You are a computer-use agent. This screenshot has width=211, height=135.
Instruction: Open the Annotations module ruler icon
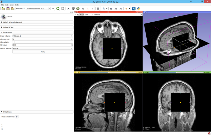pyautogui.click(x=92, y=9)
